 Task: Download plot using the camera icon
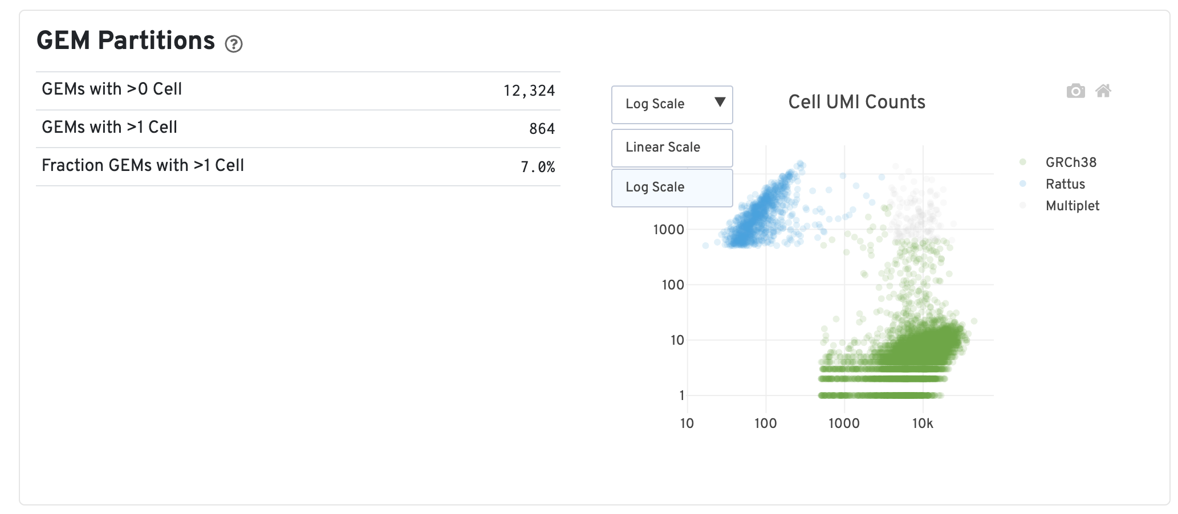click(x=1075, y=91)
